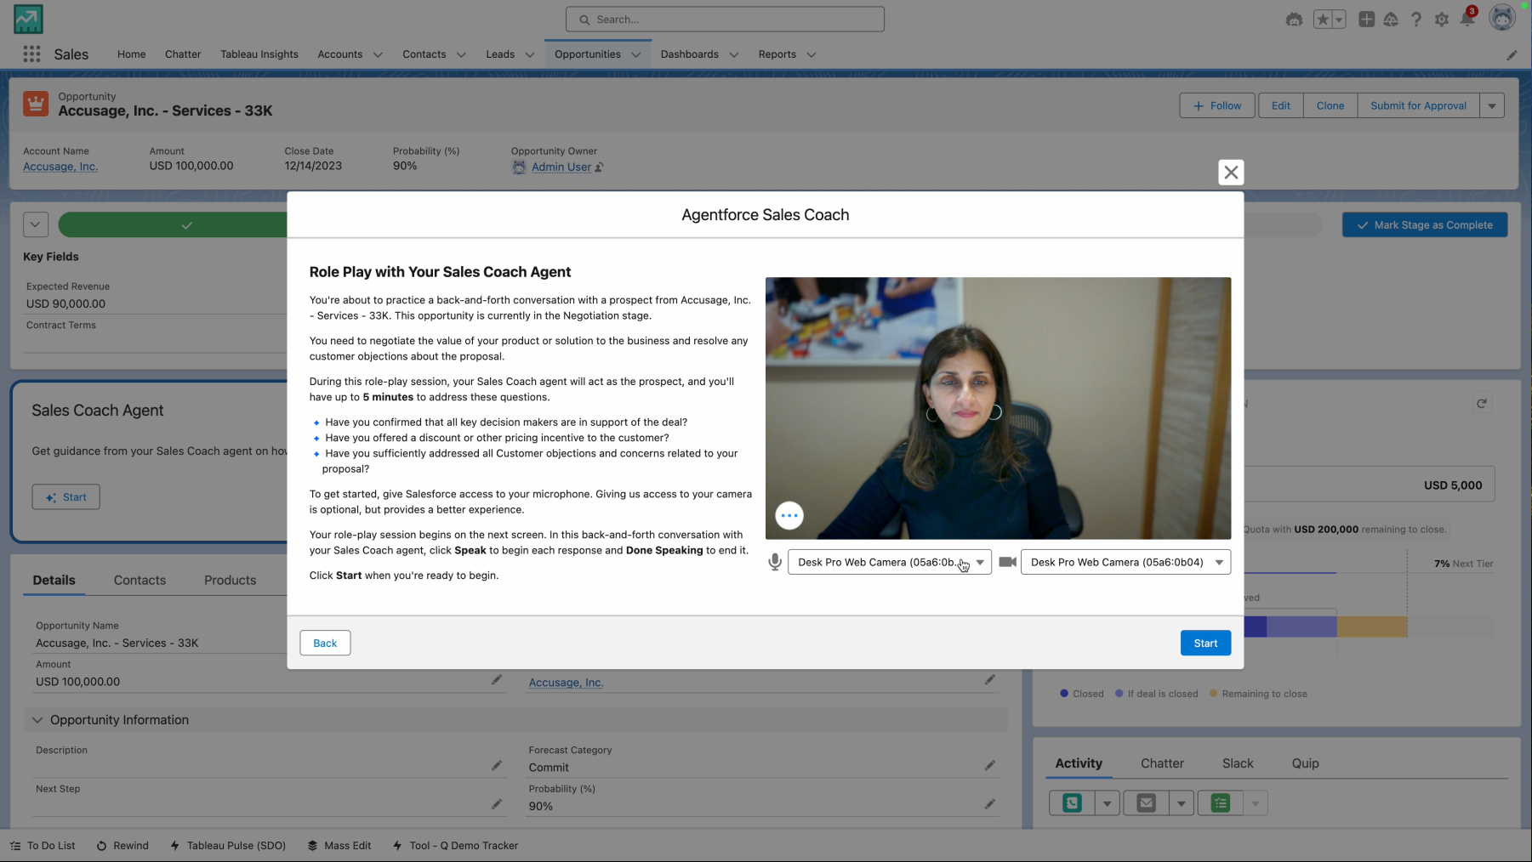Toggle the If deal is closed legend item
1532x862 pixels.
point(1156,694)
